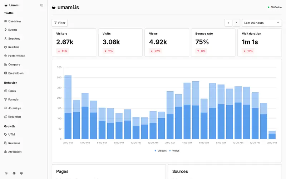This screenshot has width=286, height=179.
Task: Click the Umami logo icon in sidebar
Action: [6, 5]
